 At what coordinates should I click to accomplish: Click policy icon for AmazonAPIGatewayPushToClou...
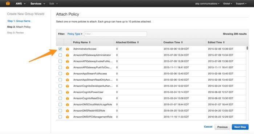(67, 67)
